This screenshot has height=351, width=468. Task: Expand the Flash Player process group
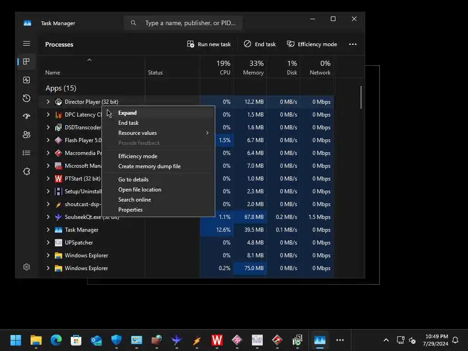[x=48, y=140]
